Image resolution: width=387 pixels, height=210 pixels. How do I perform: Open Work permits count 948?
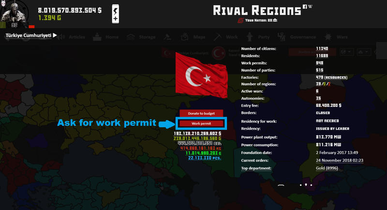point(320,63)
